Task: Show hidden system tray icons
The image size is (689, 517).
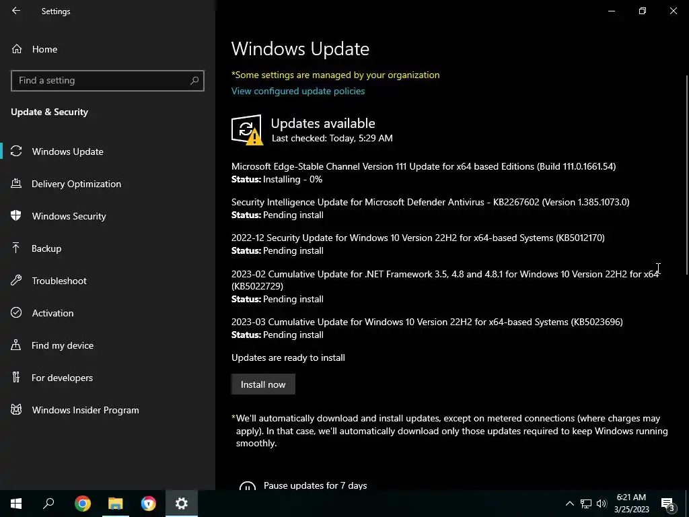Action: [x=569, y=504]
